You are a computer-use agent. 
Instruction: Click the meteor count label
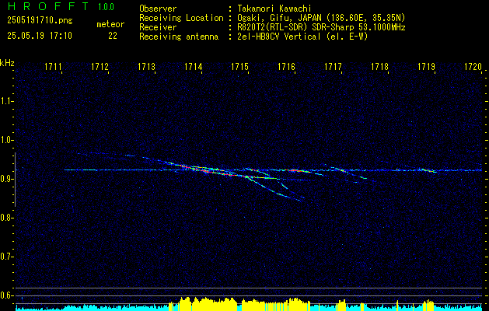pos(110,24)
